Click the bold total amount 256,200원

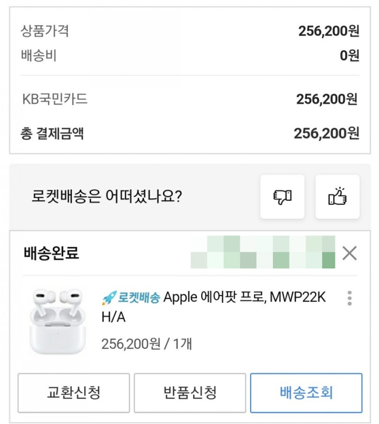326,133
